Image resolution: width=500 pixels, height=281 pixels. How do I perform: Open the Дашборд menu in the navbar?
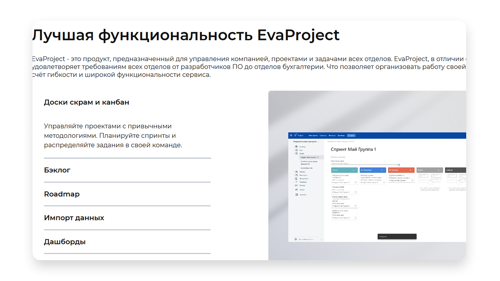[341, 135]
